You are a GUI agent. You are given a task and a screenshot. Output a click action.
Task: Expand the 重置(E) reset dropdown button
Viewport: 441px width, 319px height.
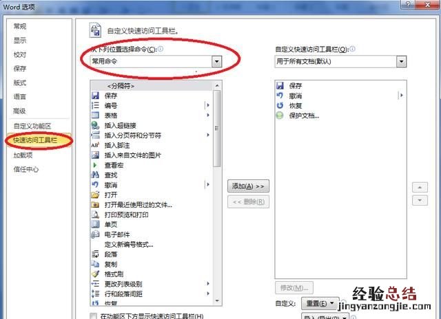pyautogui.click(x=320, y=303)
